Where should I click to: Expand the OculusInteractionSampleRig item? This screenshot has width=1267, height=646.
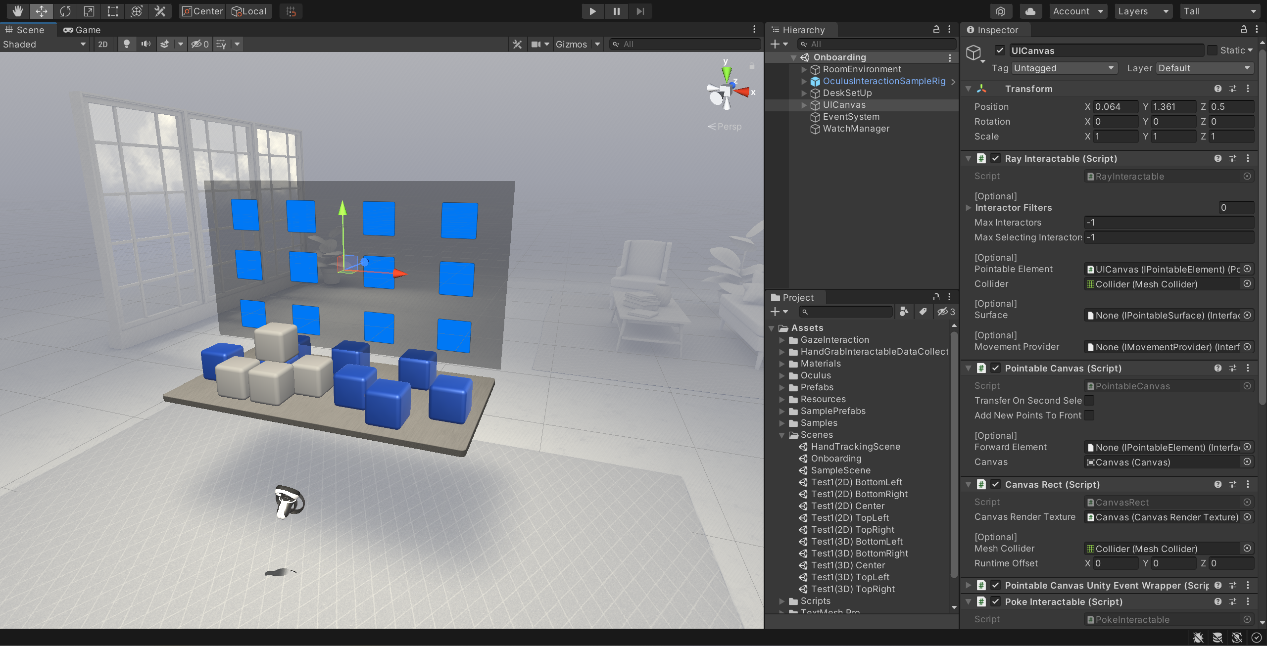[x=803, y=81]
